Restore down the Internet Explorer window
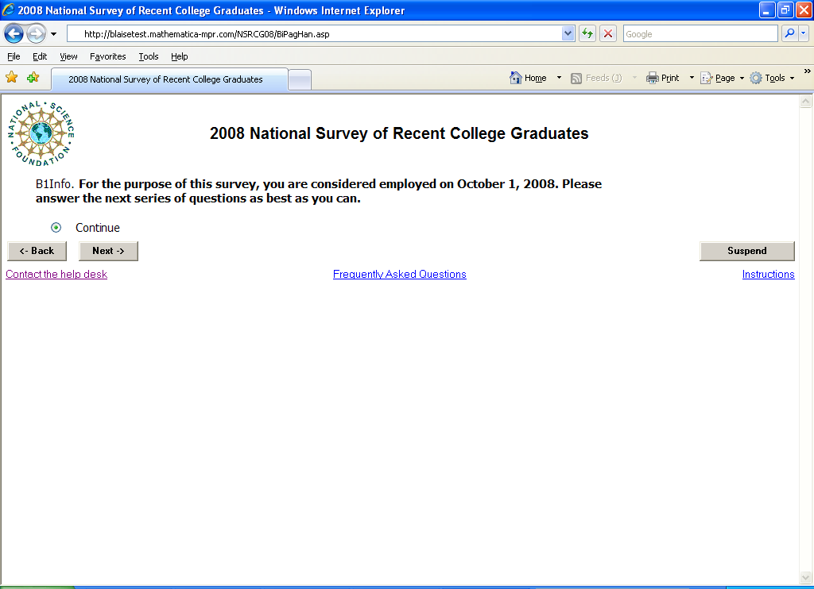814x589 pixels. (785, 10)
